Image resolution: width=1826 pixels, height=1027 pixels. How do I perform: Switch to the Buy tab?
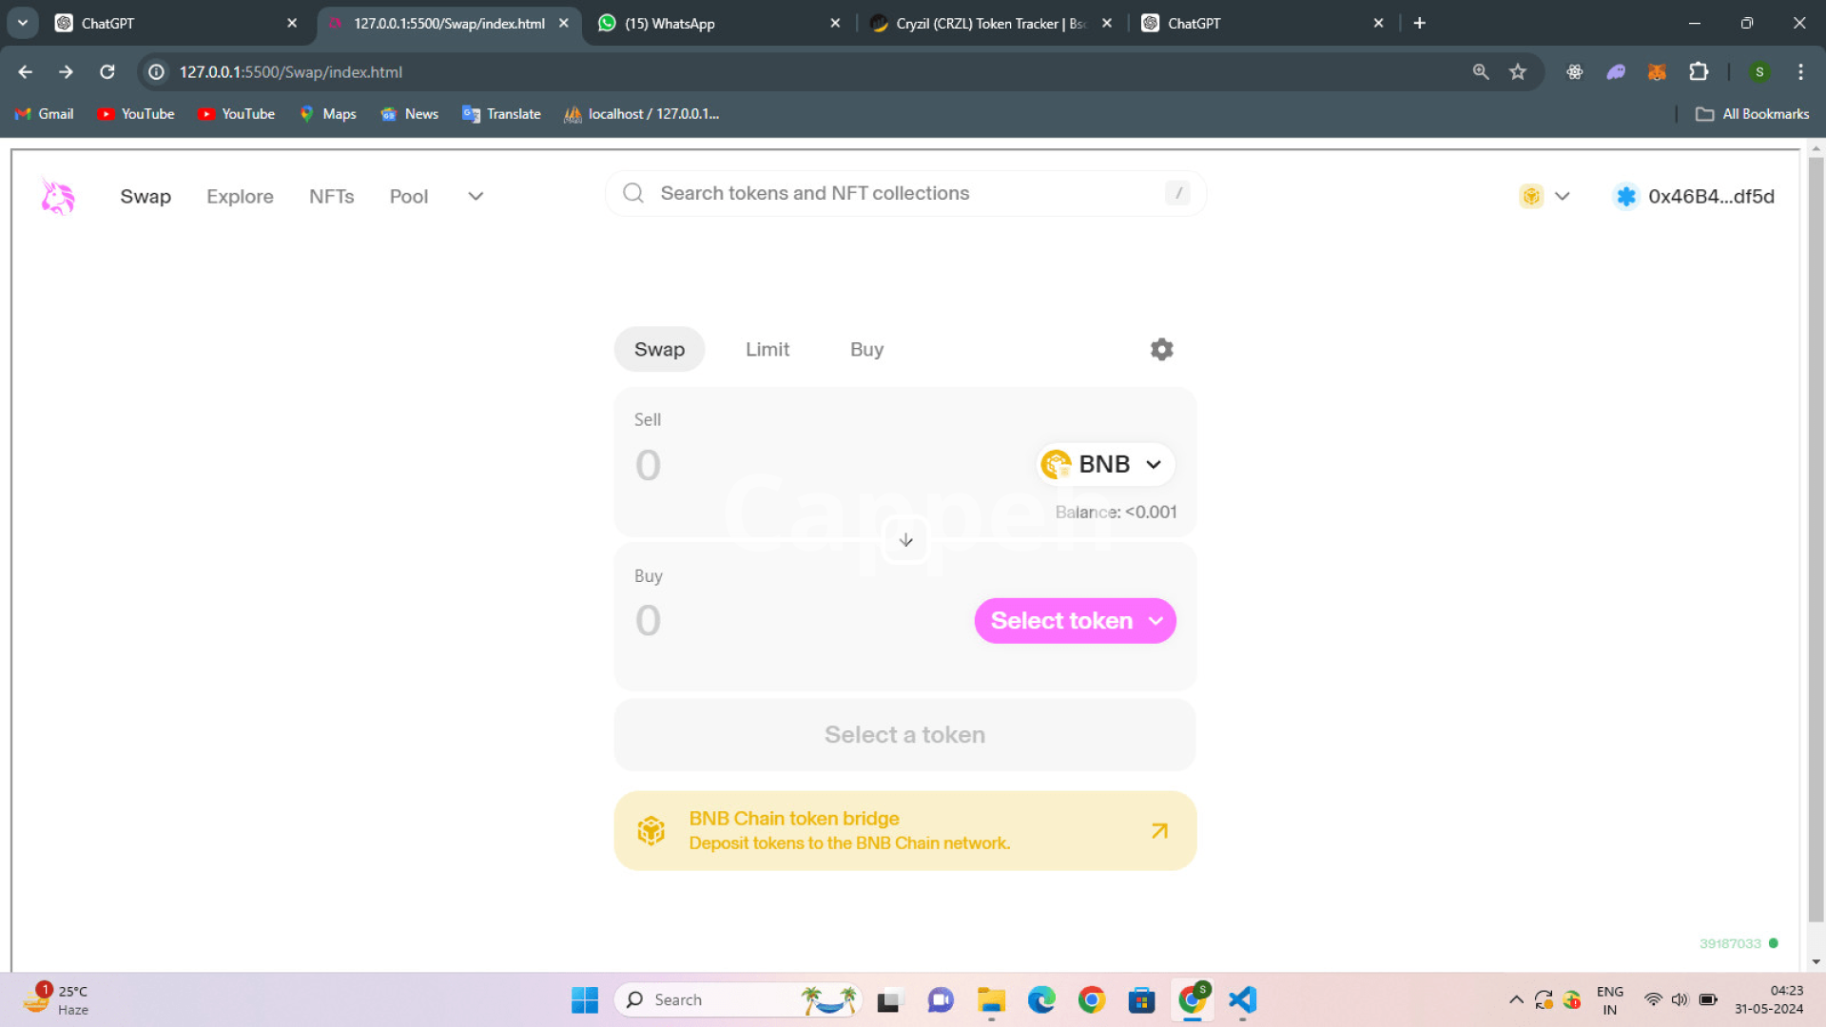click(x=866, y=349)
